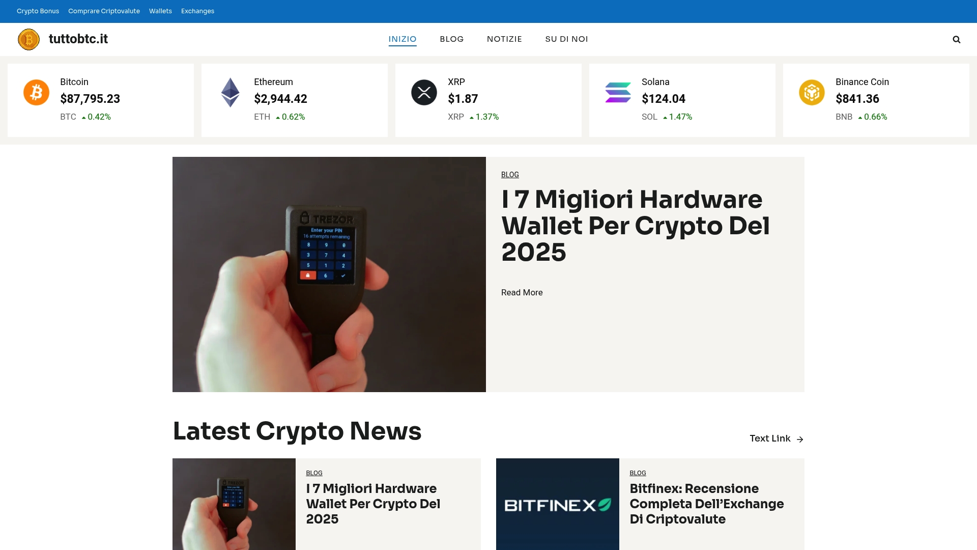
Task: Open the Crypto Bonus top link
Action: tap(38, 11)
